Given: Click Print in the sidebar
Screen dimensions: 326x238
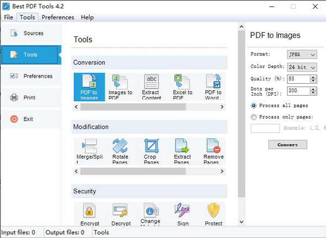Looking at the screenshot, I should pos(31,97).
